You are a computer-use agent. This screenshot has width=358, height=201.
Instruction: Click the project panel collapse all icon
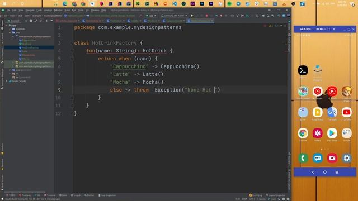tap(41, 21)
